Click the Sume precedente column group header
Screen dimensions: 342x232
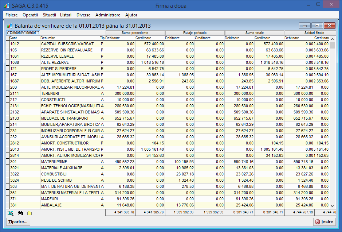[x=135, y=33]
